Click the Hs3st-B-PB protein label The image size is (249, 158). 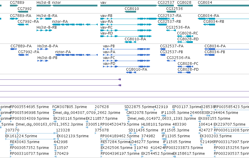[47, 58]
